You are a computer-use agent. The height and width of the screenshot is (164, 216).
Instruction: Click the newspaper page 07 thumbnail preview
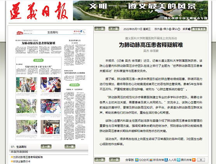51,85
